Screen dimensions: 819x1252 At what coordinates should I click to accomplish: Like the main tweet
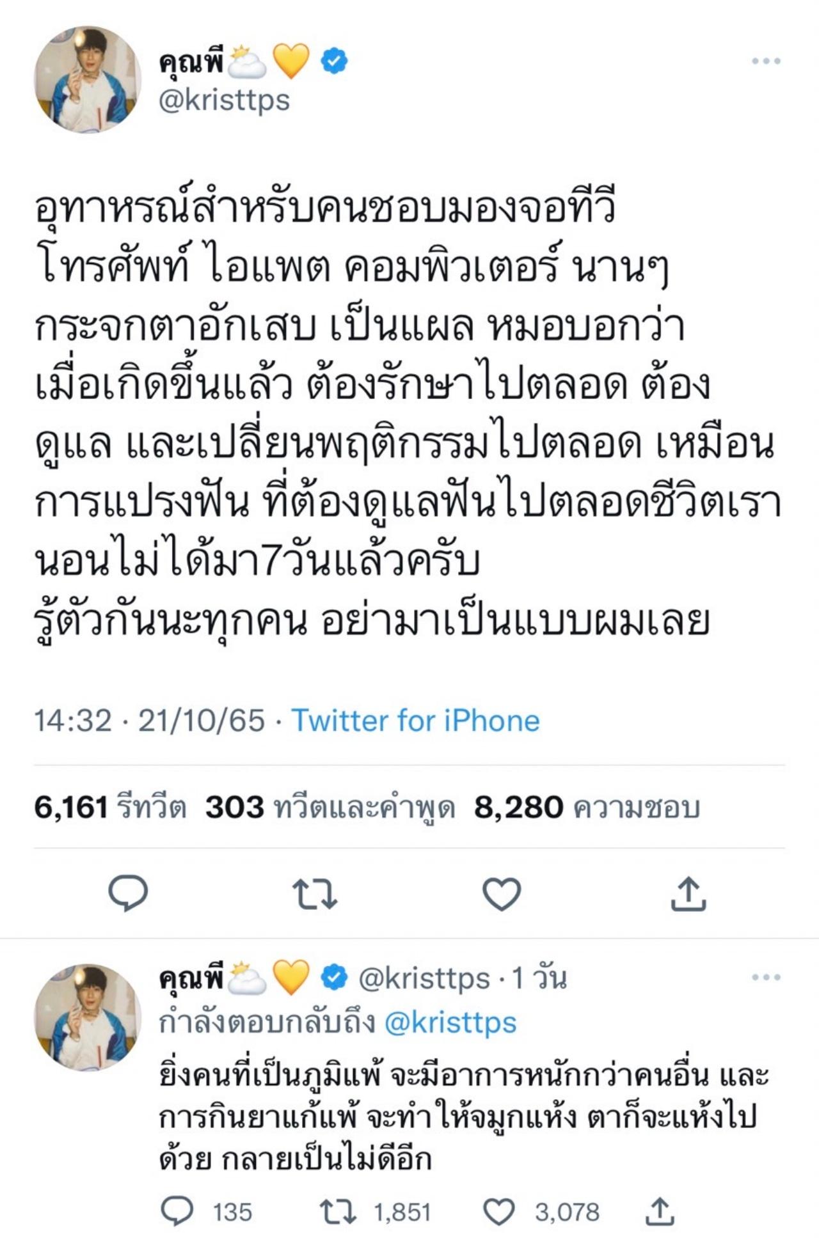point(501,893)
